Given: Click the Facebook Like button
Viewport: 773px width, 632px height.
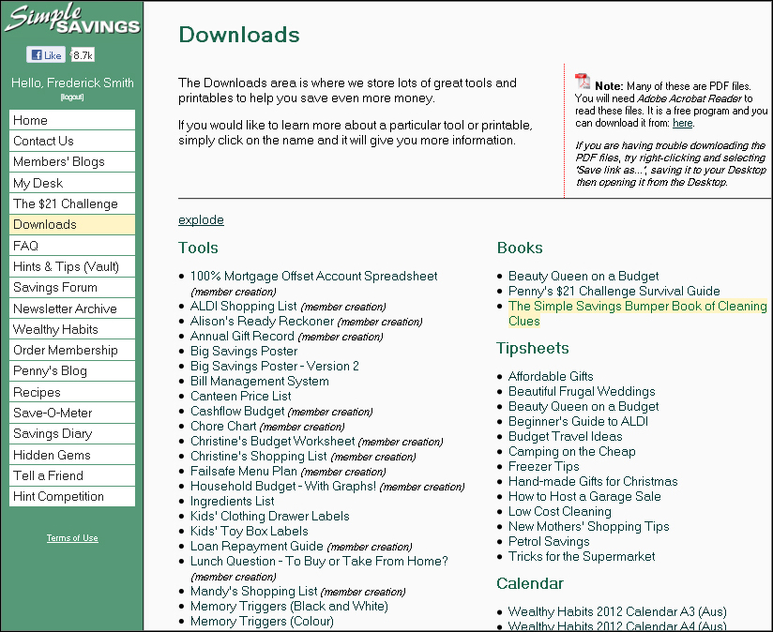Looking at the screenshot, I should 46,54.
